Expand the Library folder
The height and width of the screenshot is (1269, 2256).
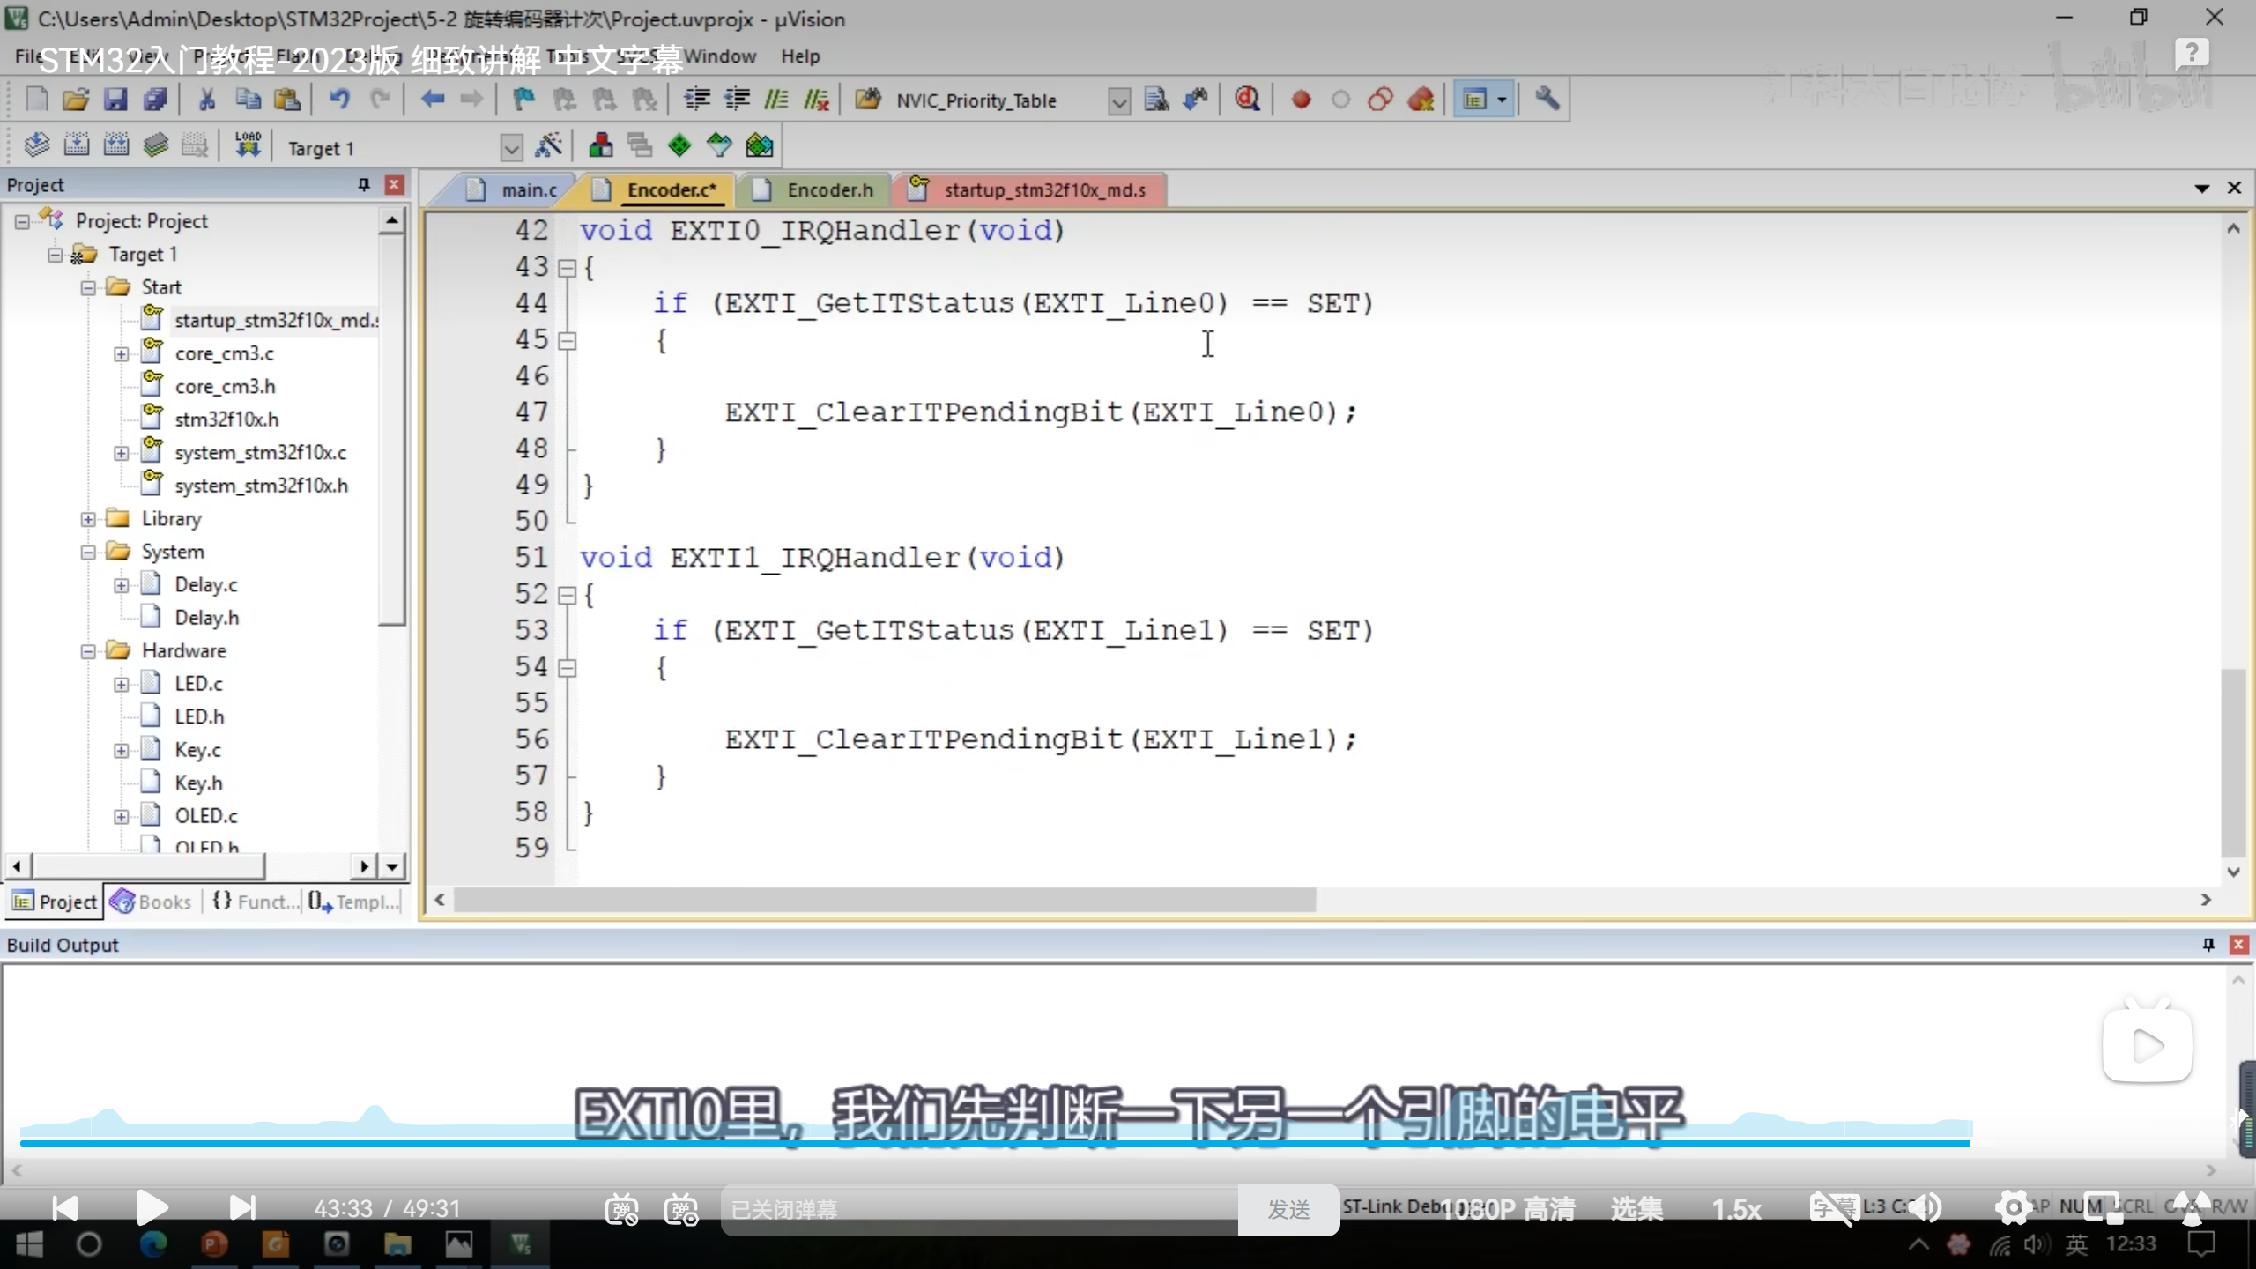[x=88, y=519]
